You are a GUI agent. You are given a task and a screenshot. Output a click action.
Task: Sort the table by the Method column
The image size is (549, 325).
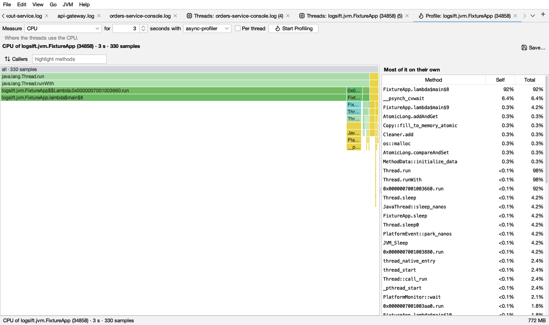433,80
